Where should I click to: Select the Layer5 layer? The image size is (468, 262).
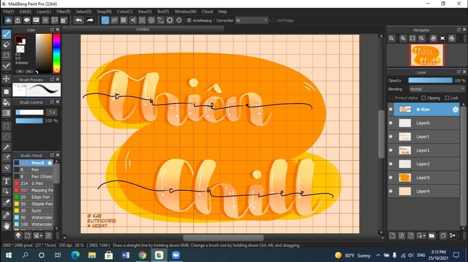tap(424, 178)
